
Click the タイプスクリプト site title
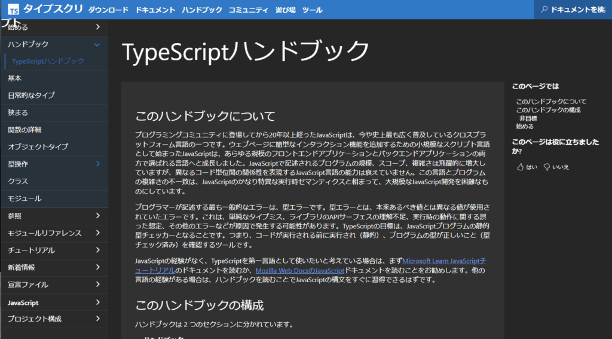53,10
